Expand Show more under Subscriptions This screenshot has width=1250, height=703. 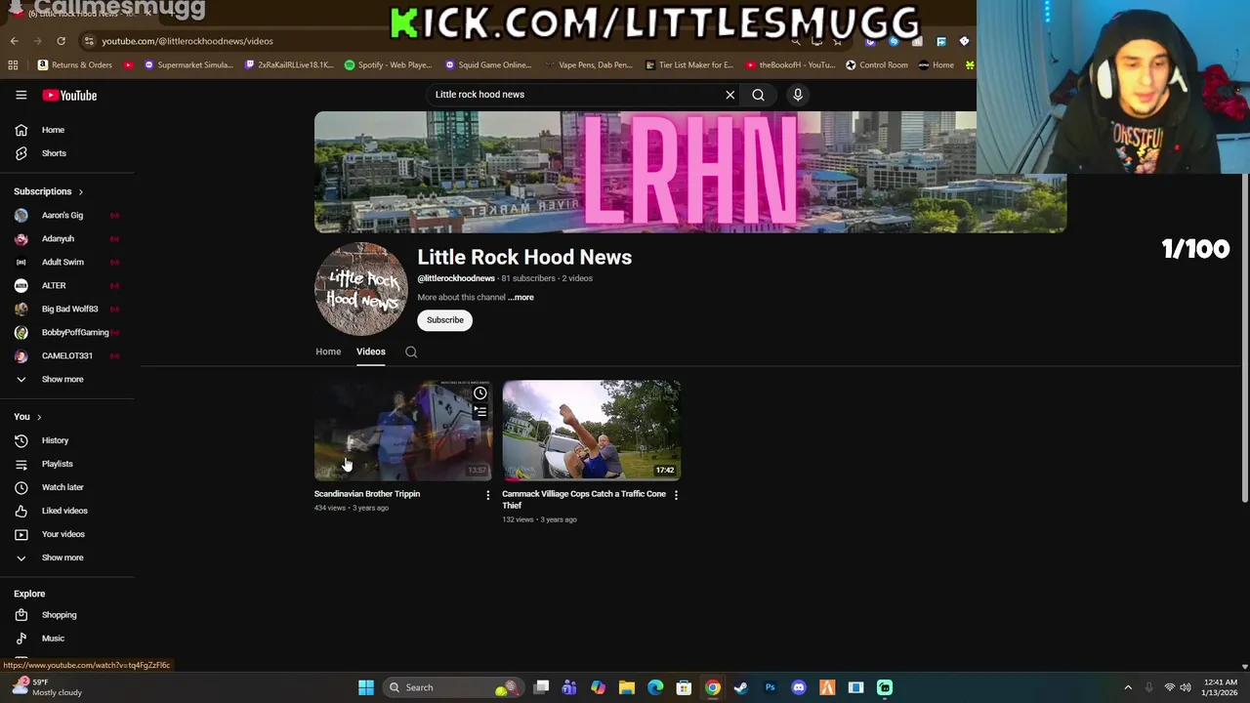pyautogui.click(x=62, y=379)
